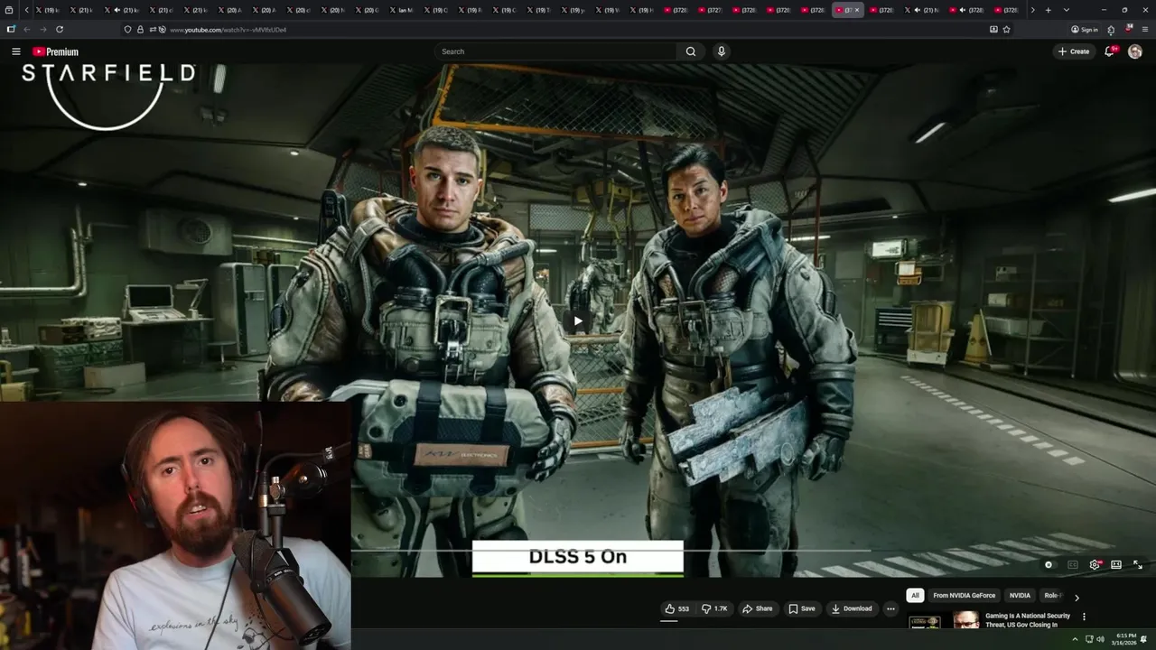
Task: Open the account avatar menu
Action: (1135, 51)
